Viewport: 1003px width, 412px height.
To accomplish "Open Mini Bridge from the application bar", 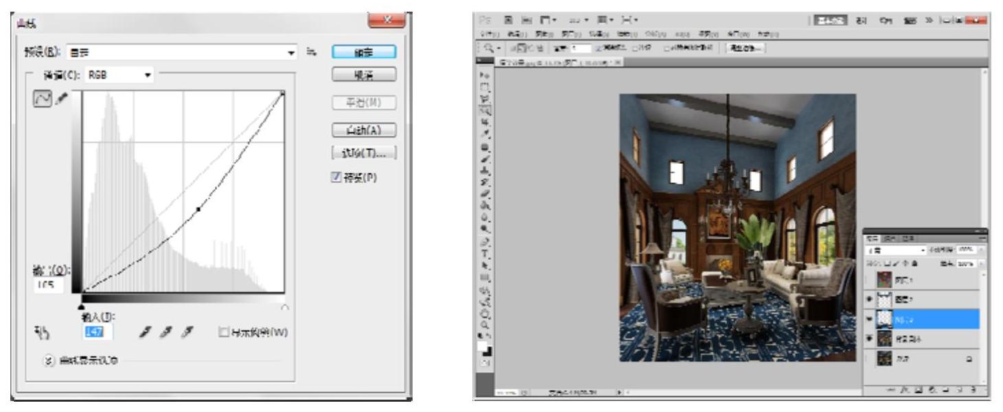I will point(527,20).
